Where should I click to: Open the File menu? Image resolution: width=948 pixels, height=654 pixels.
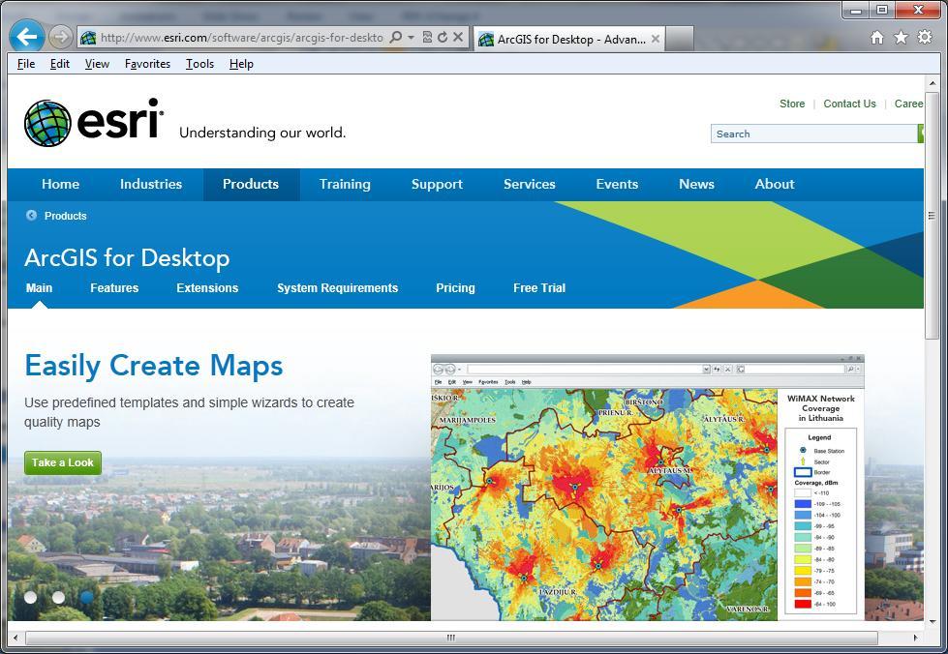point(26,64)
